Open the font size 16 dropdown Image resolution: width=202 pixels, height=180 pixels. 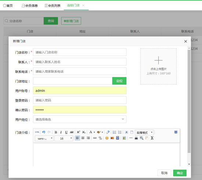[x=64, y=138]
